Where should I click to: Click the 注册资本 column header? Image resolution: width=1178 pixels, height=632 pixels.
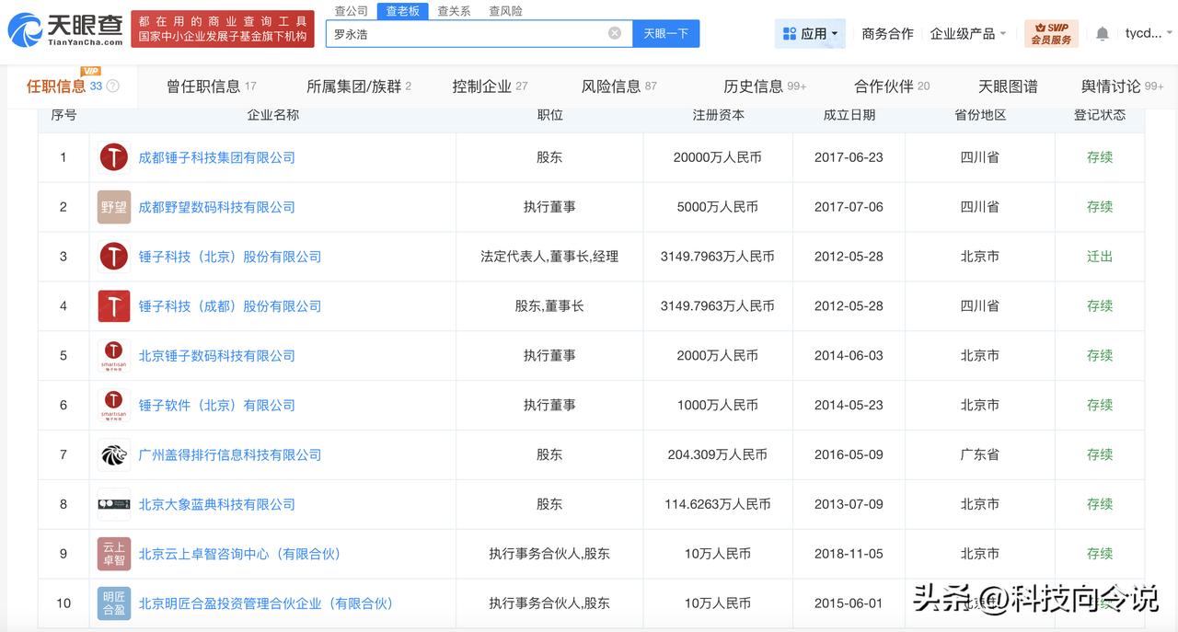pyautogui.click(x=719, y=115)
